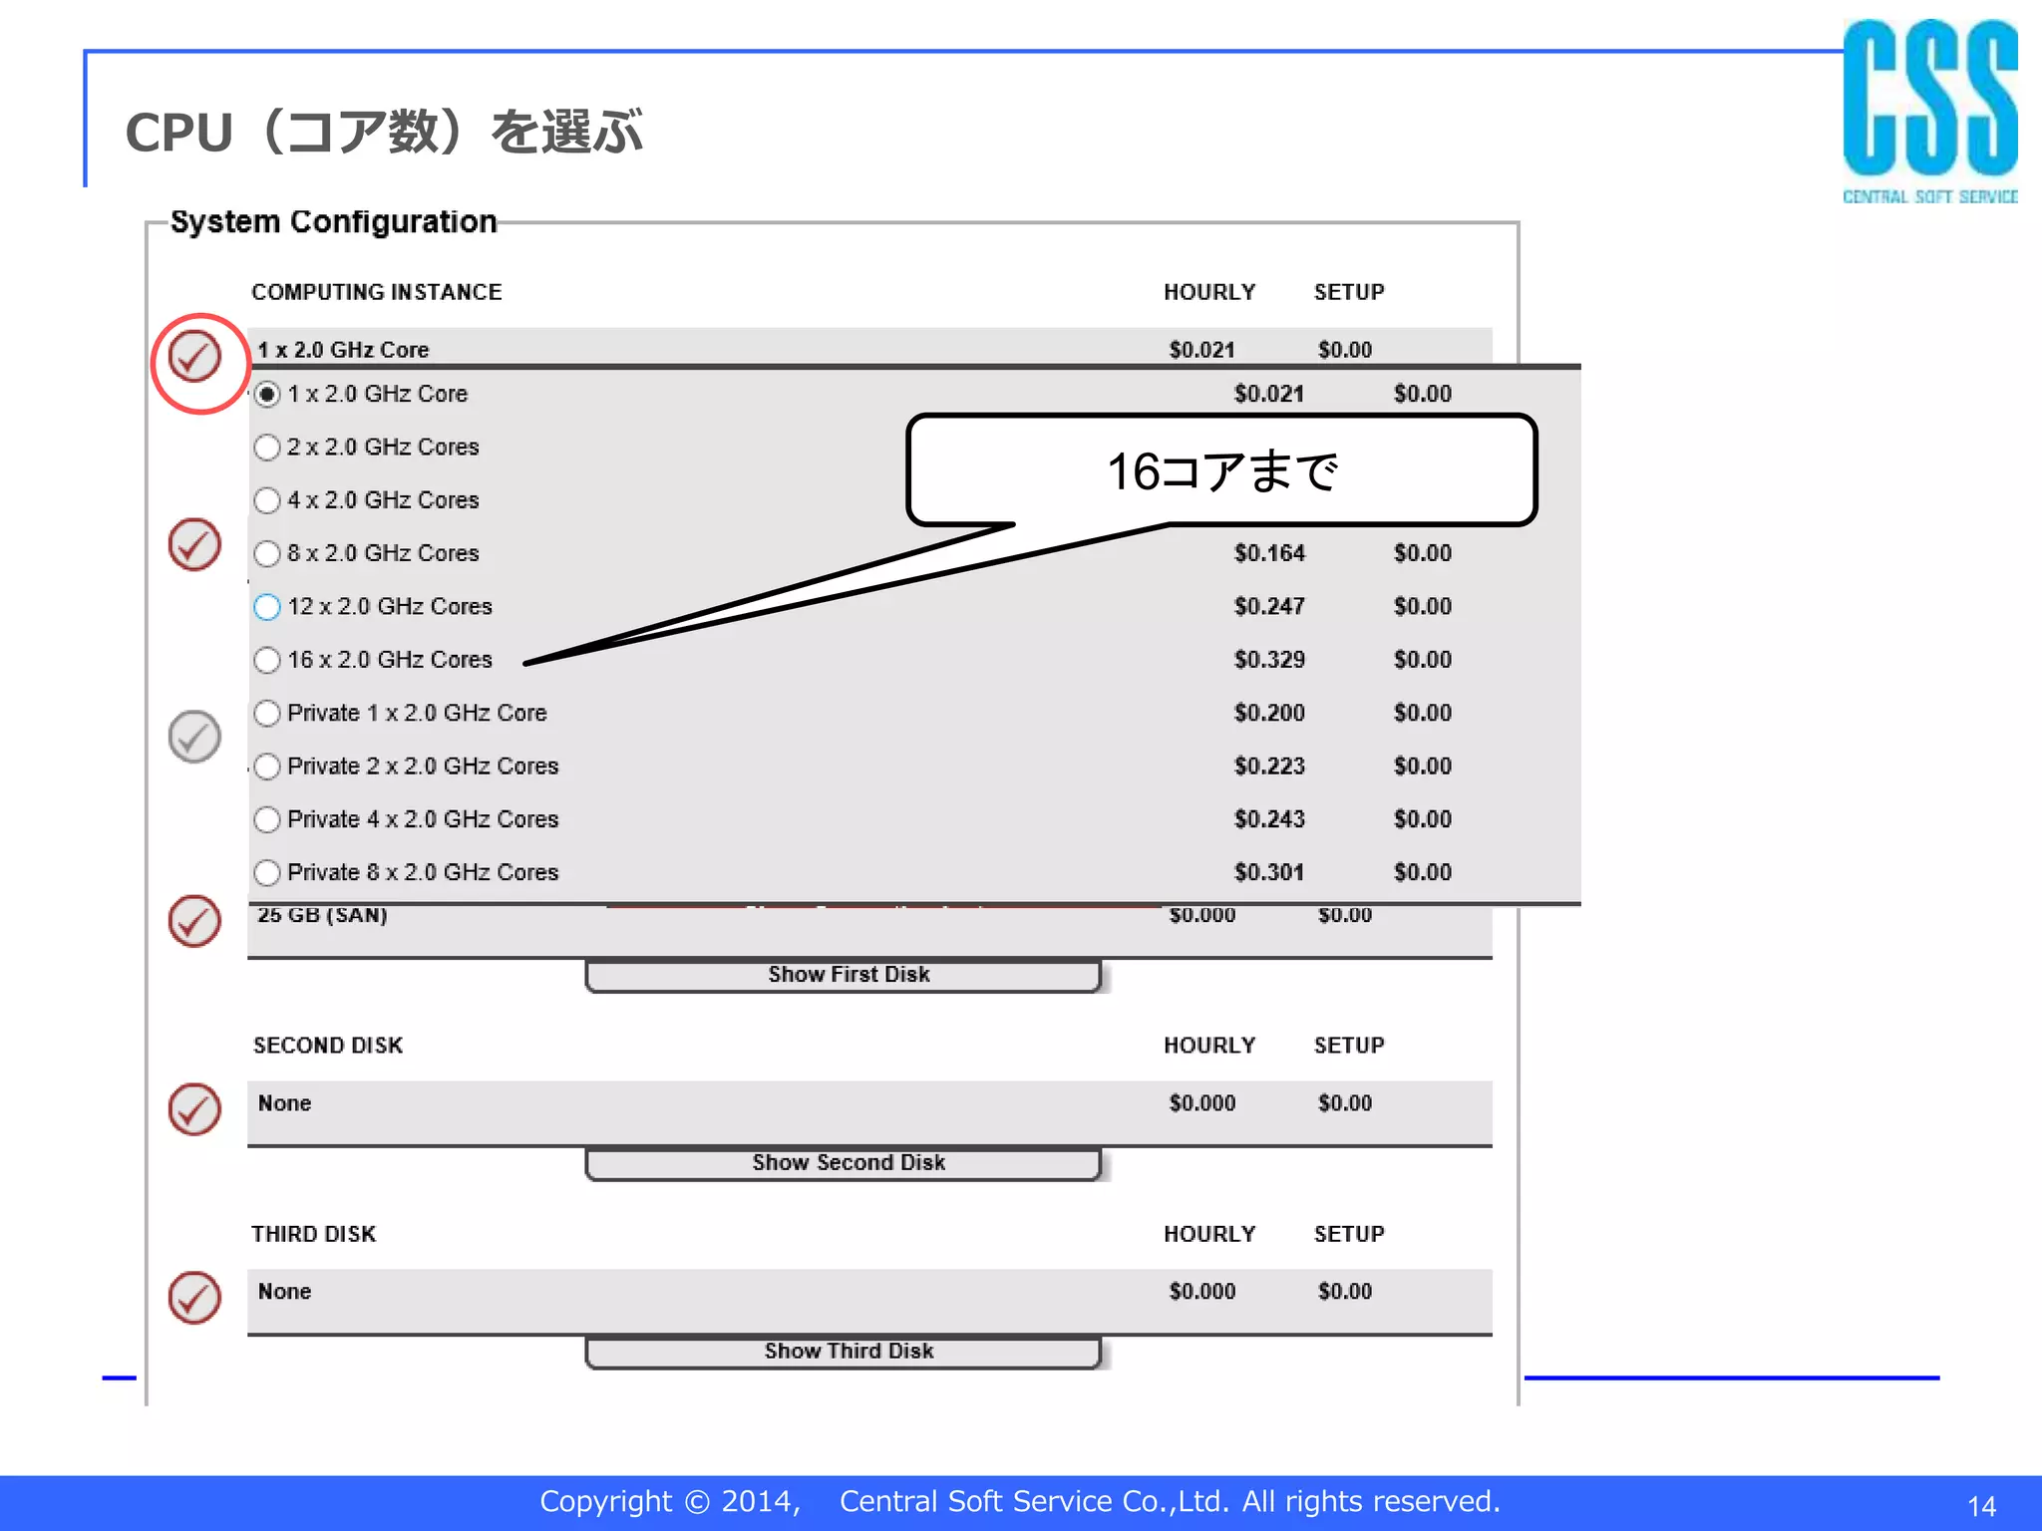
Task: Click the checkmark icon beside Third Disk None
Action: click(194, 1298)
